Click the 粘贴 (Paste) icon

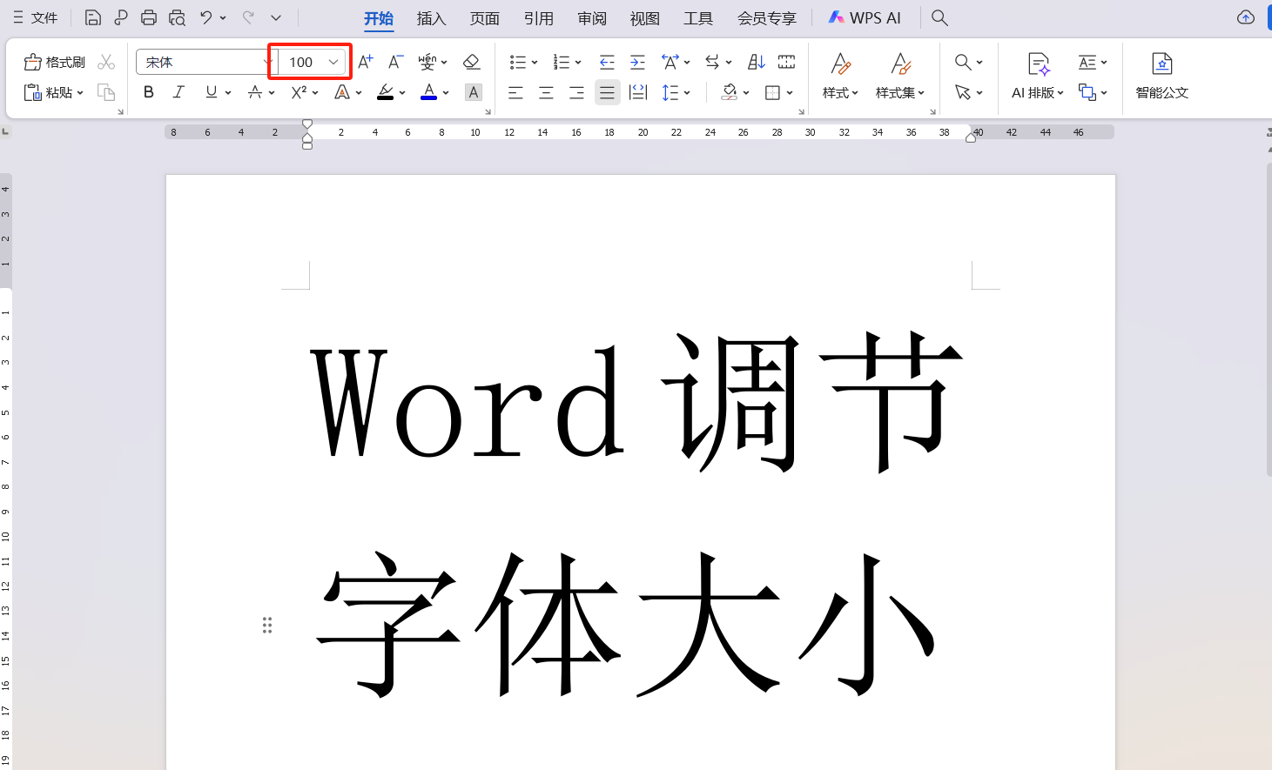[x=52, y=92]
